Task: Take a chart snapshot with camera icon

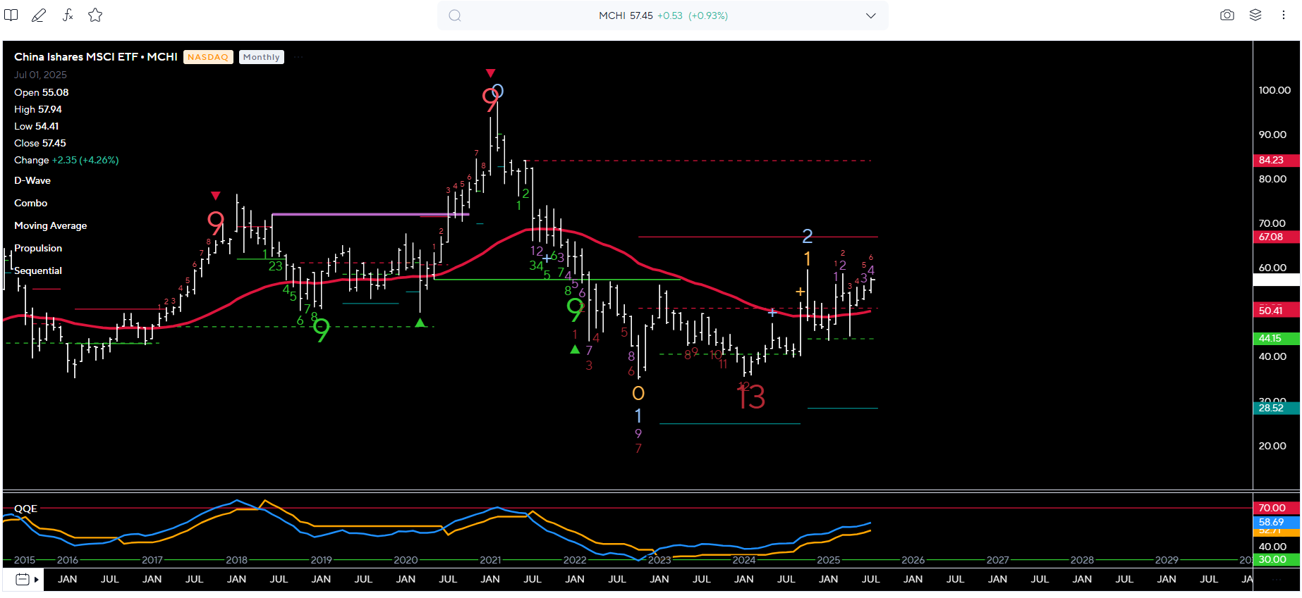Action: coord(1227,15)
